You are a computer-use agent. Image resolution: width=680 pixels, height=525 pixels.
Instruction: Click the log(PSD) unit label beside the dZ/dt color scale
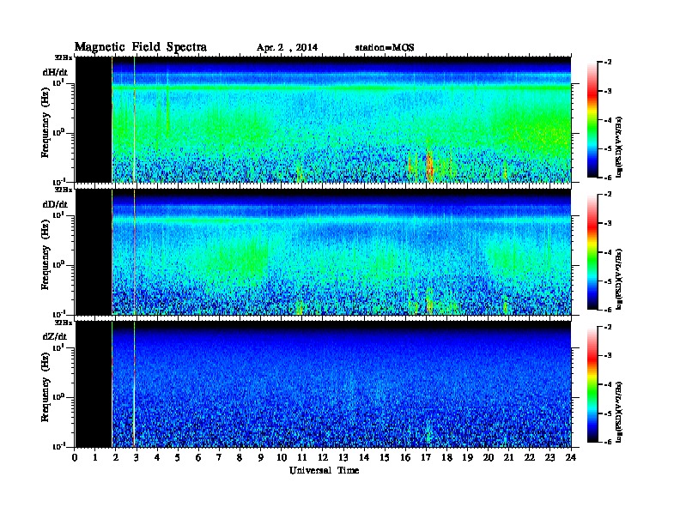[x=619, y=411]
